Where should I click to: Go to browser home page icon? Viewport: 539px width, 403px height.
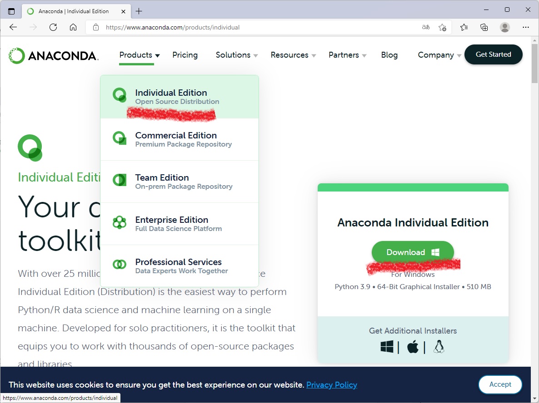(x=73, y=27)
